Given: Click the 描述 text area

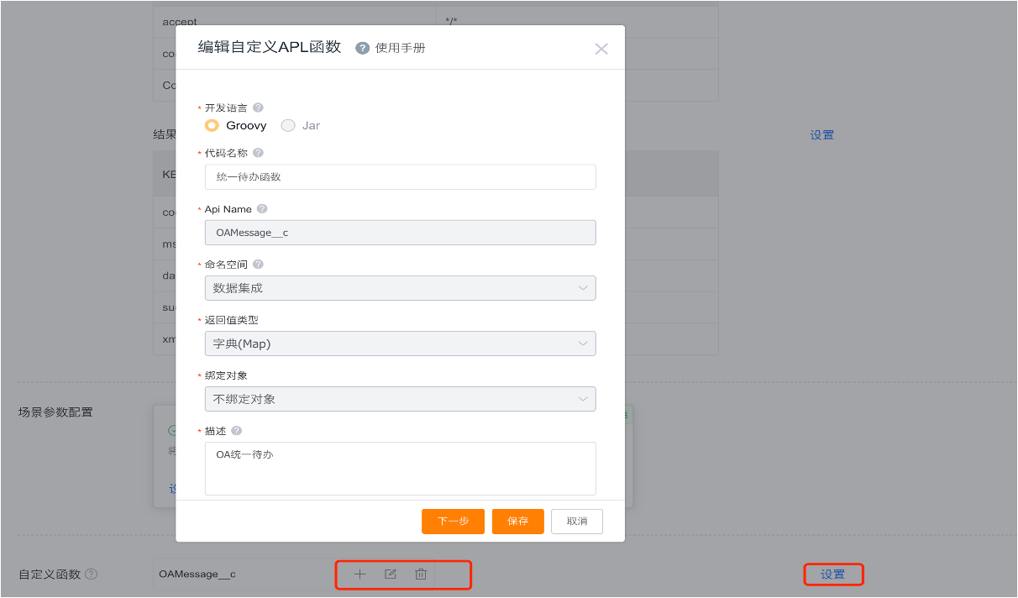Looking at the screenshot, I should coord(401,469).
